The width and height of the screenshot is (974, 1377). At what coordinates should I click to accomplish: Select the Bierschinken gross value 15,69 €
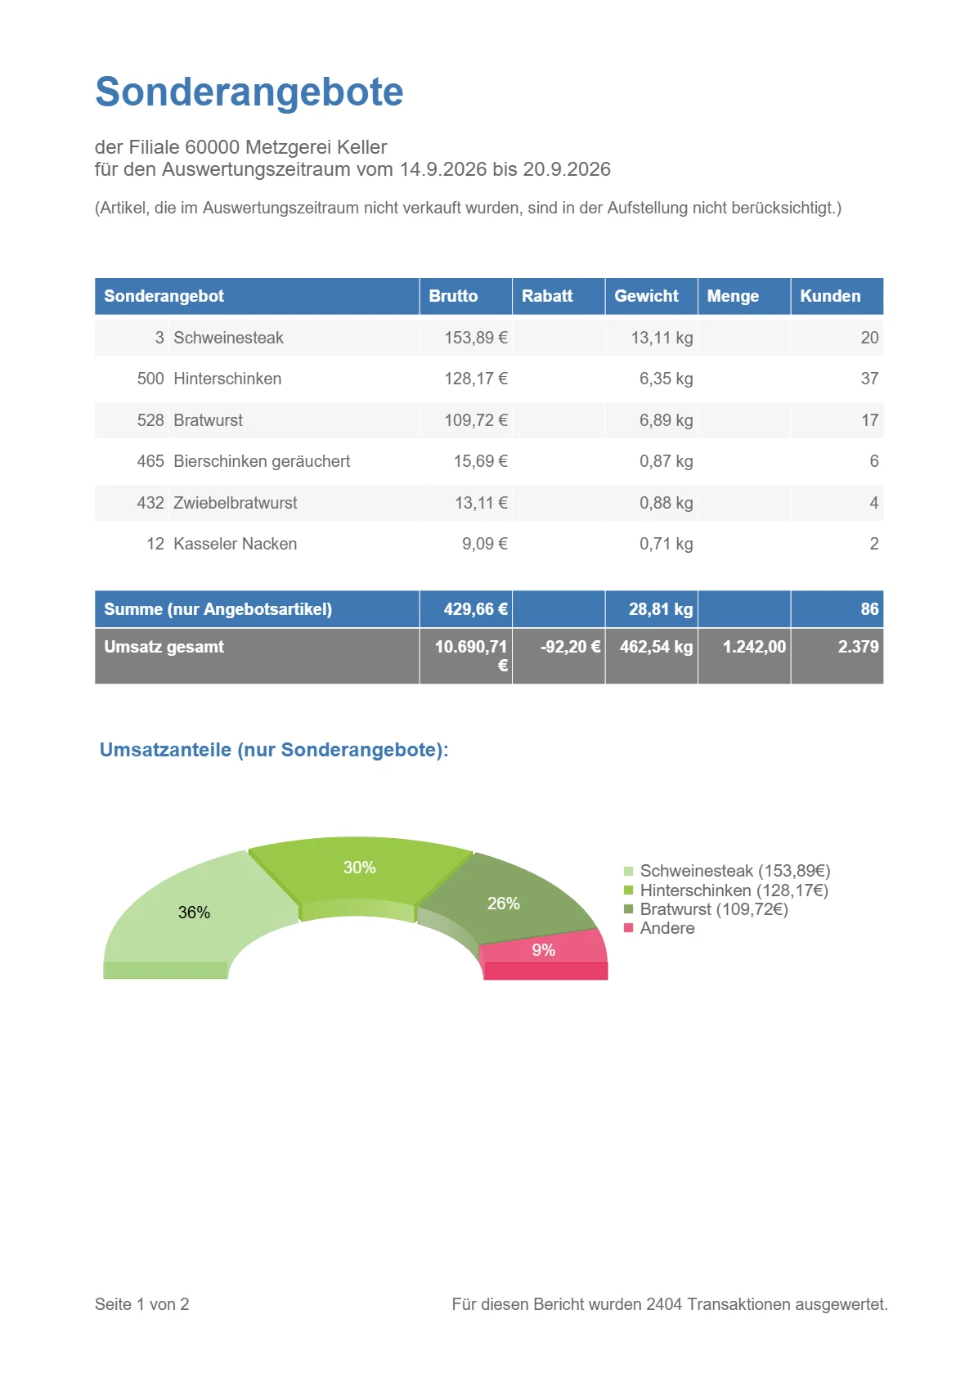tap(481, 461)
